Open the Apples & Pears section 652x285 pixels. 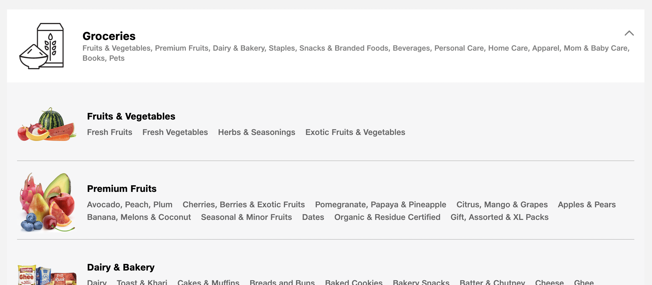[587, 204]
